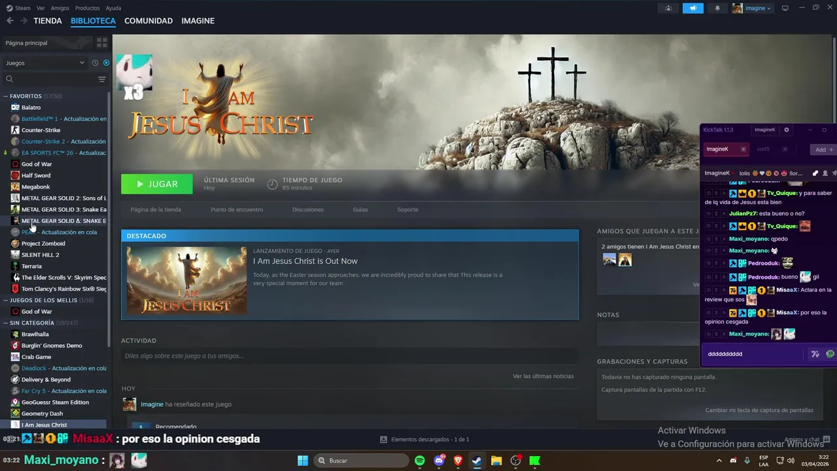Go forward with the Steam forward arrow
837x471 pixels.
(x=24, y=21)
